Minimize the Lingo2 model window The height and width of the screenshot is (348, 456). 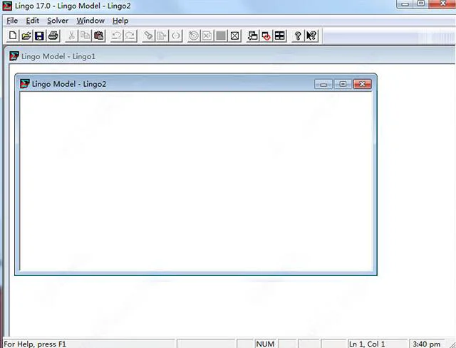point(323,84)
